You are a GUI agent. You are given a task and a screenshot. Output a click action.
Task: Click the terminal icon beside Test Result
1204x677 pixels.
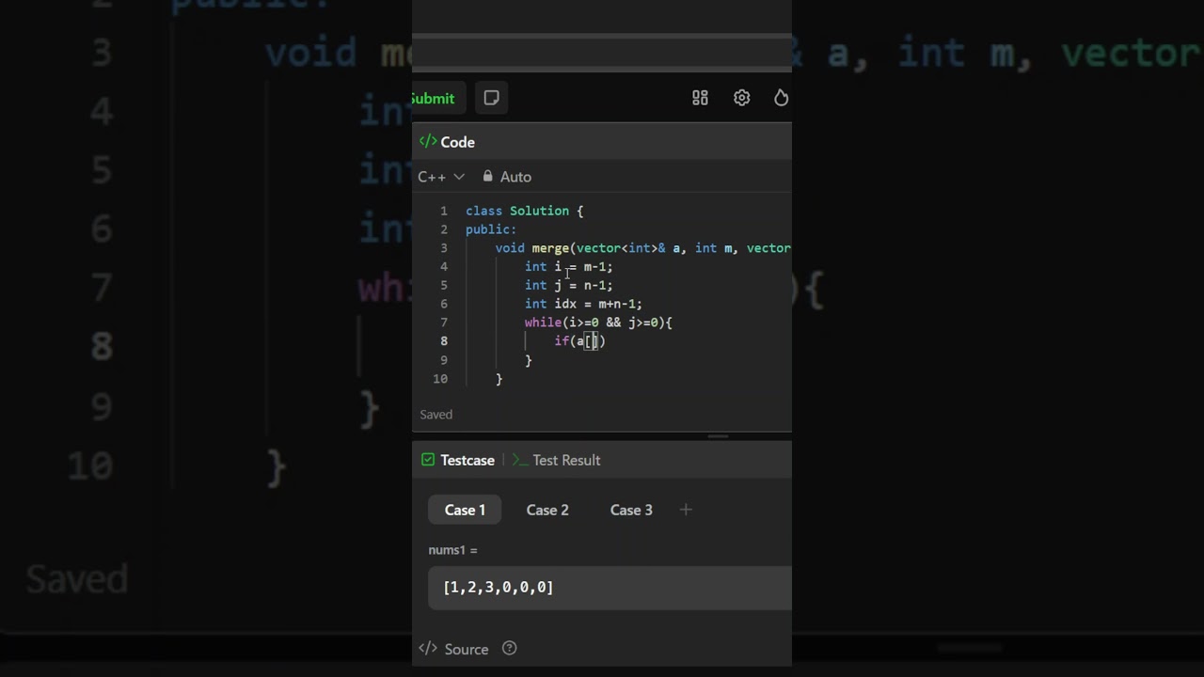pyautogui.click(x=520, y=460)
